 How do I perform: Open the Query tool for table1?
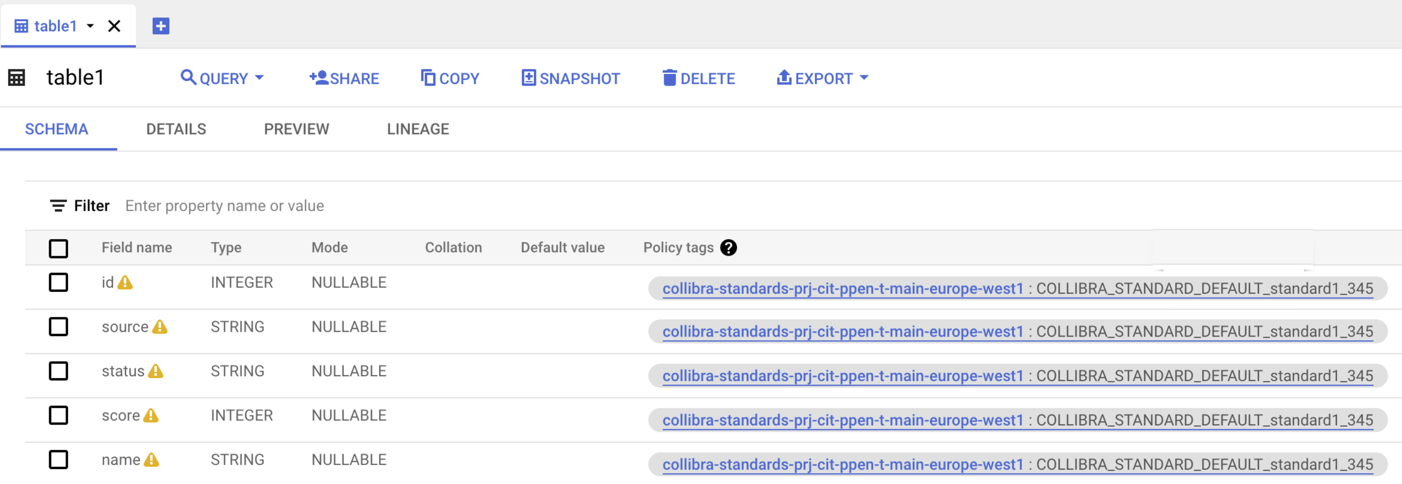[190, 78]
